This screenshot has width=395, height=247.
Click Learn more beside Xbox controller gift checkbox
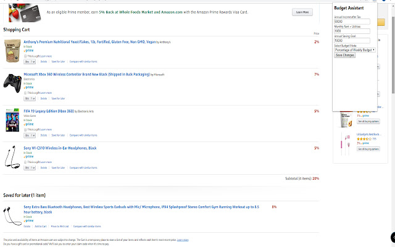coord(46,93)
